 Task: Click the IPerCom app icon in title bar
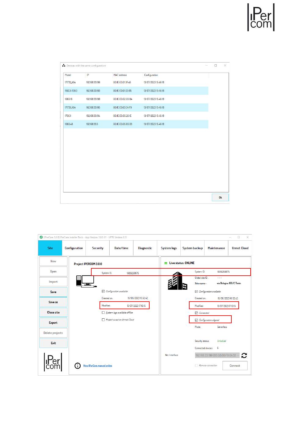(41, 237)
